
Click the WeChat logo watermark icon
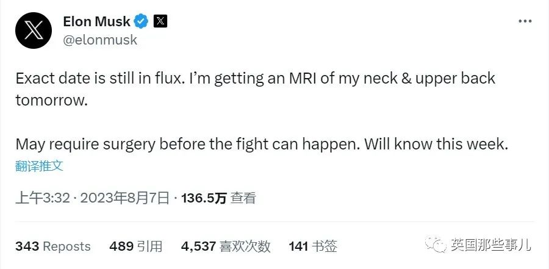[436, 244]
